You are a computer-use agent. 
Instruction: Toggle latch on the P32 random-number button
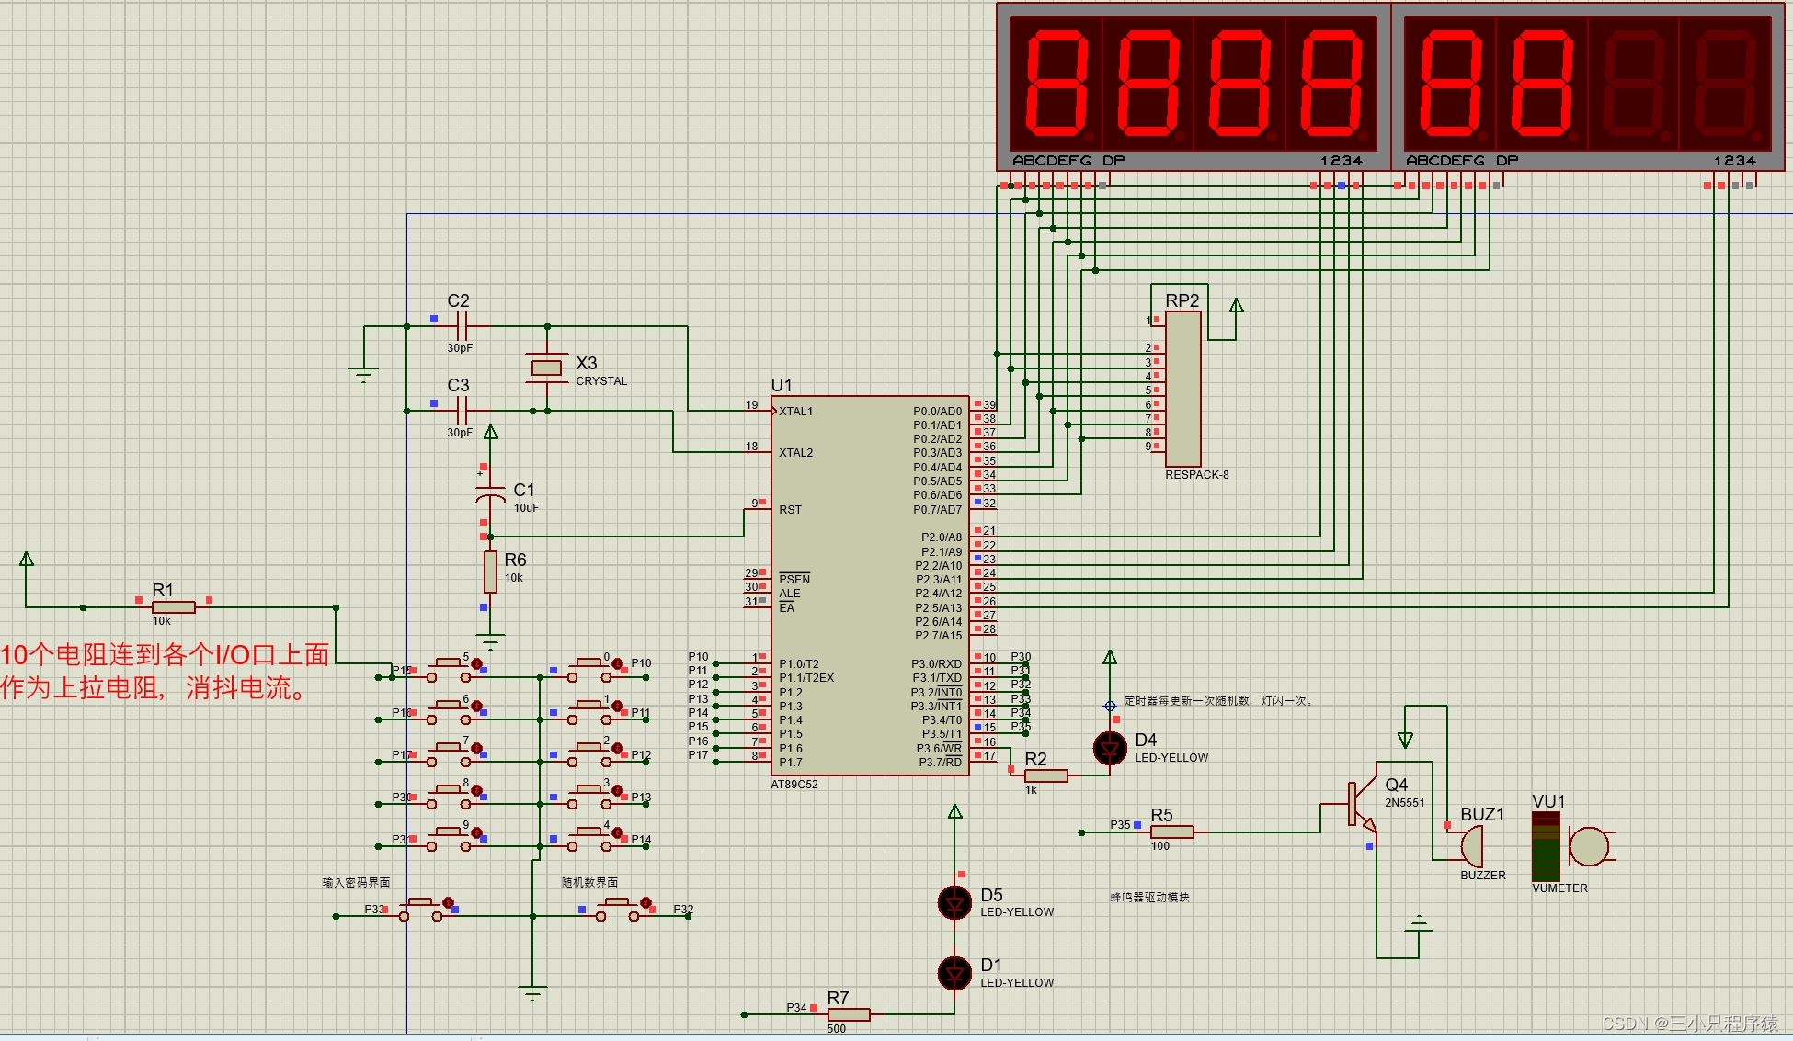(x=646, y=904)
